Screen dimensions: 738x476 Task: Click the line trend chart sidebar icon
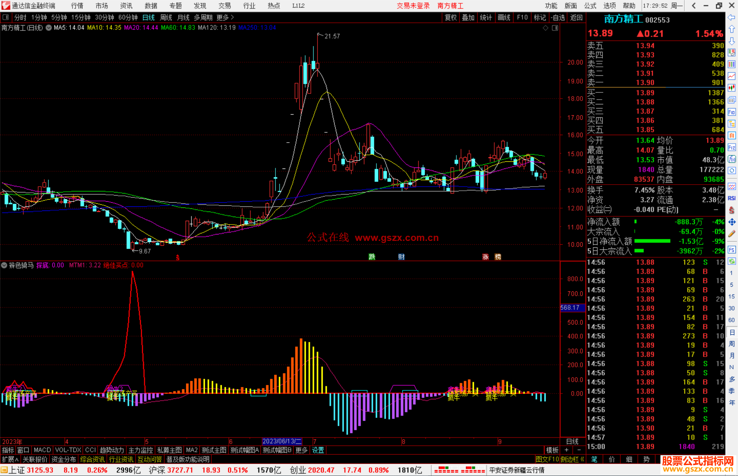pyautogui.click(x=732, y=76)
